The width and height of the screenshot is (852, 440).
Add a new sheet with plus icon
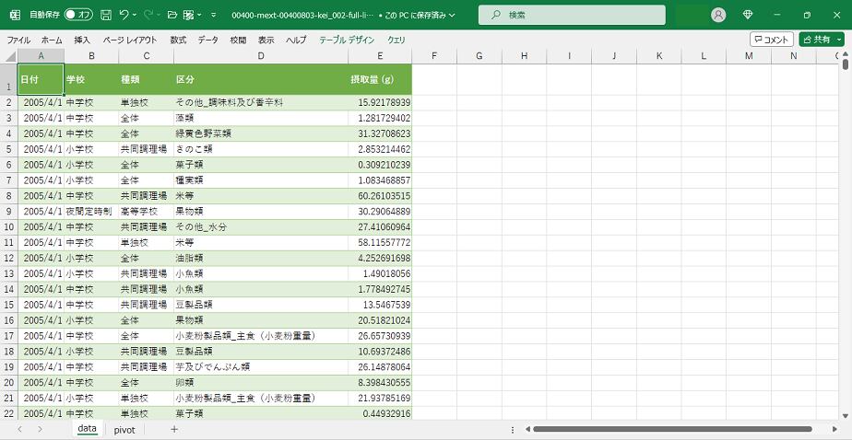[173, 430]
